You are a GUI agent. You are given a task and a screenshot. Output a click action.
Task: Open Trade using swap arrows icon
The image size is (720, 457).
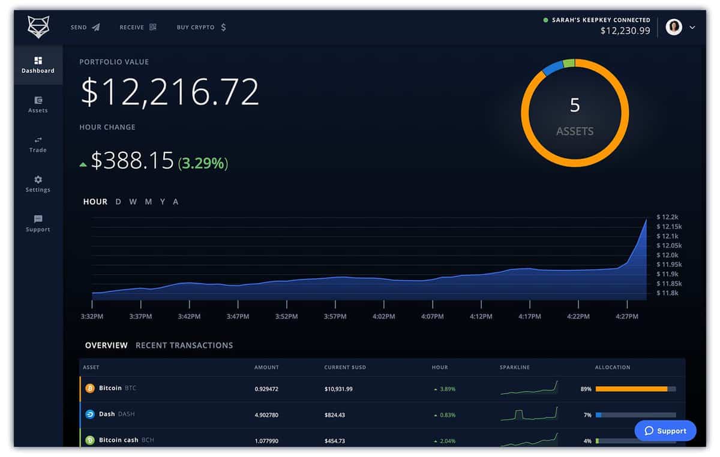(38, 140)
